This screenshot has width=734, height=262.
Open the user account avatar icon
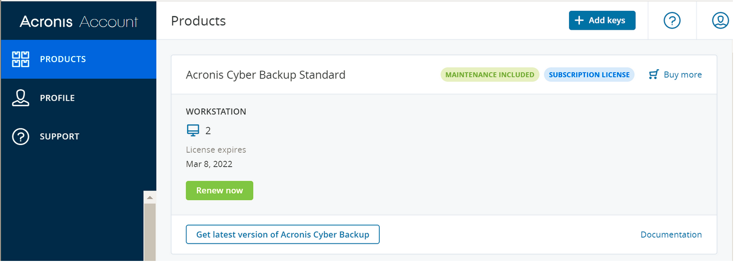tap(720, 21)
